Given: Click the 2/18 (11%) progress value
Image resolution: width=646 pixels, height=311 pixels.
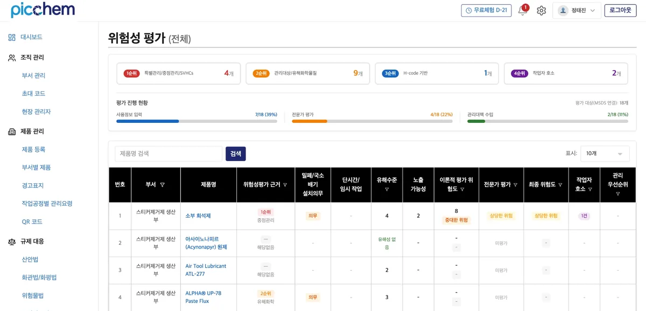Looking at the screenshot, I should [617, 115].
